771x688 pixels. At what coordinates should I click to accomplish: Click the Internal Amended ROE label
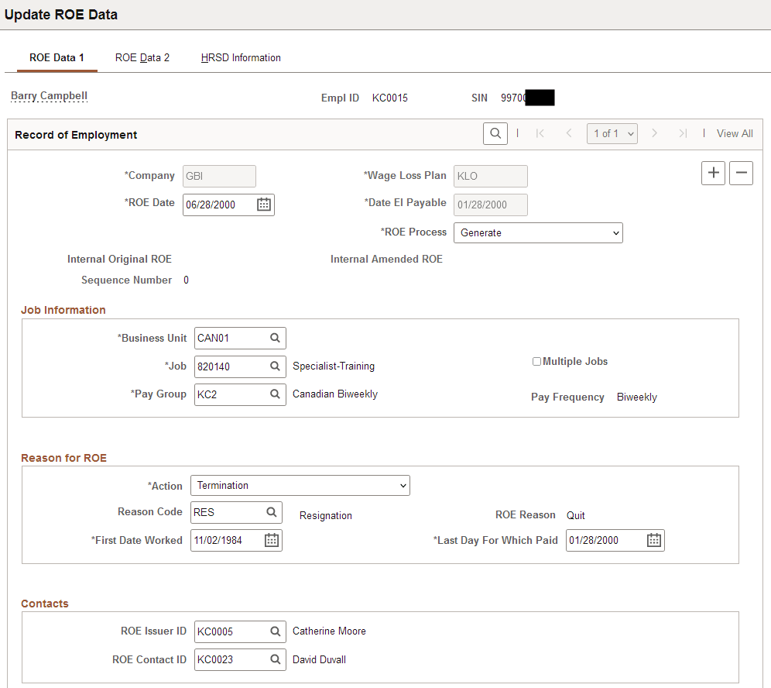coord(386,259)
